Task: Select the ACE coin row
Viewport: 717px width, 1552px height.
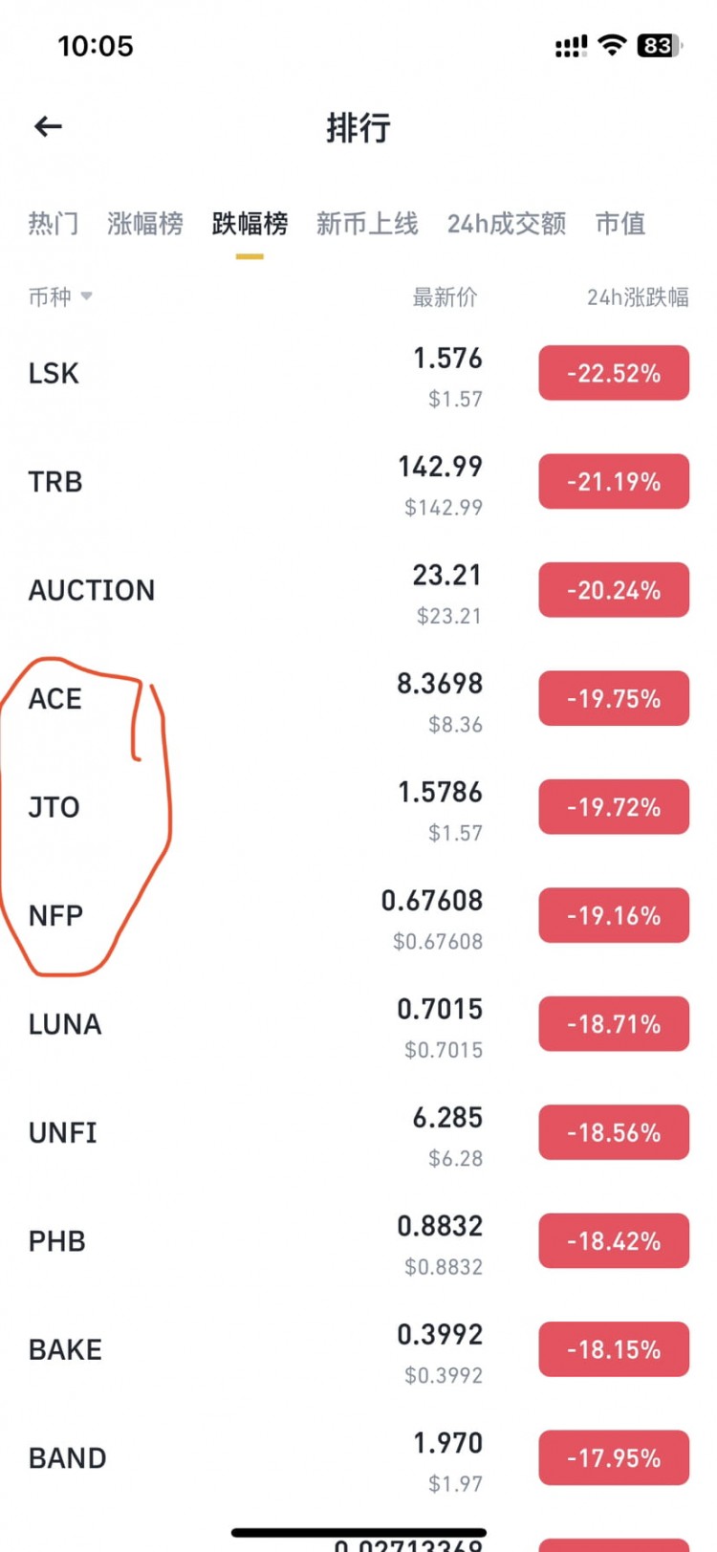Action: click(x=55, y=699)
